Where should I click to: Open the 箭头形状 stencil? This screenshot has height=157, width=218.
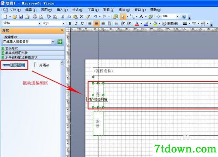click(33, 48)
